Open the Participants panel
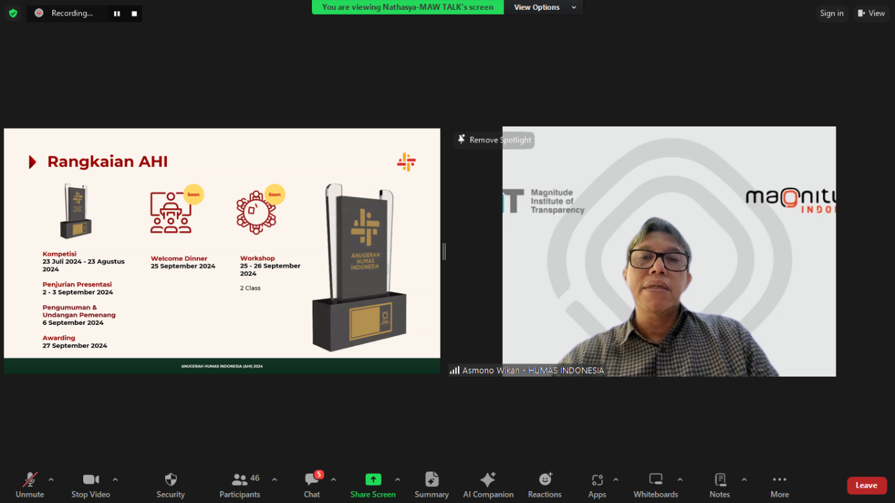This screenshot has width=895, height=503. click(240, 479)
